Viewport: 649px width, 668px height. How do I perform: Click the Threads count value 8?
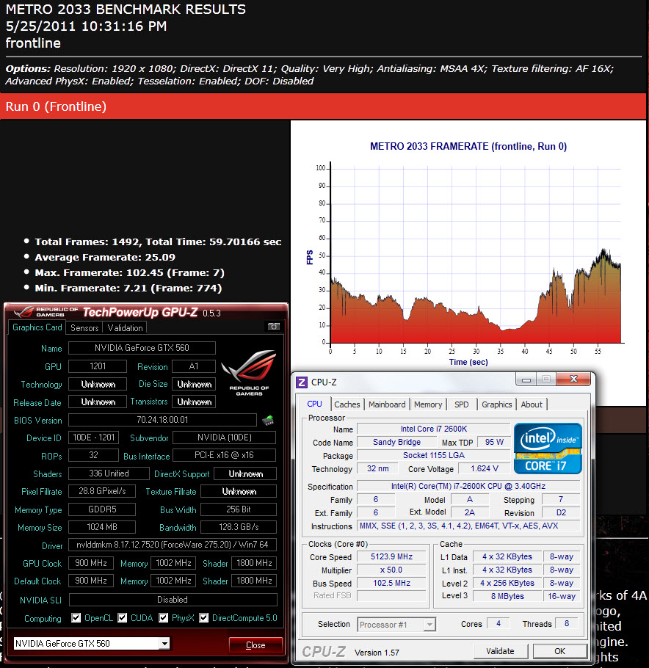566,623
